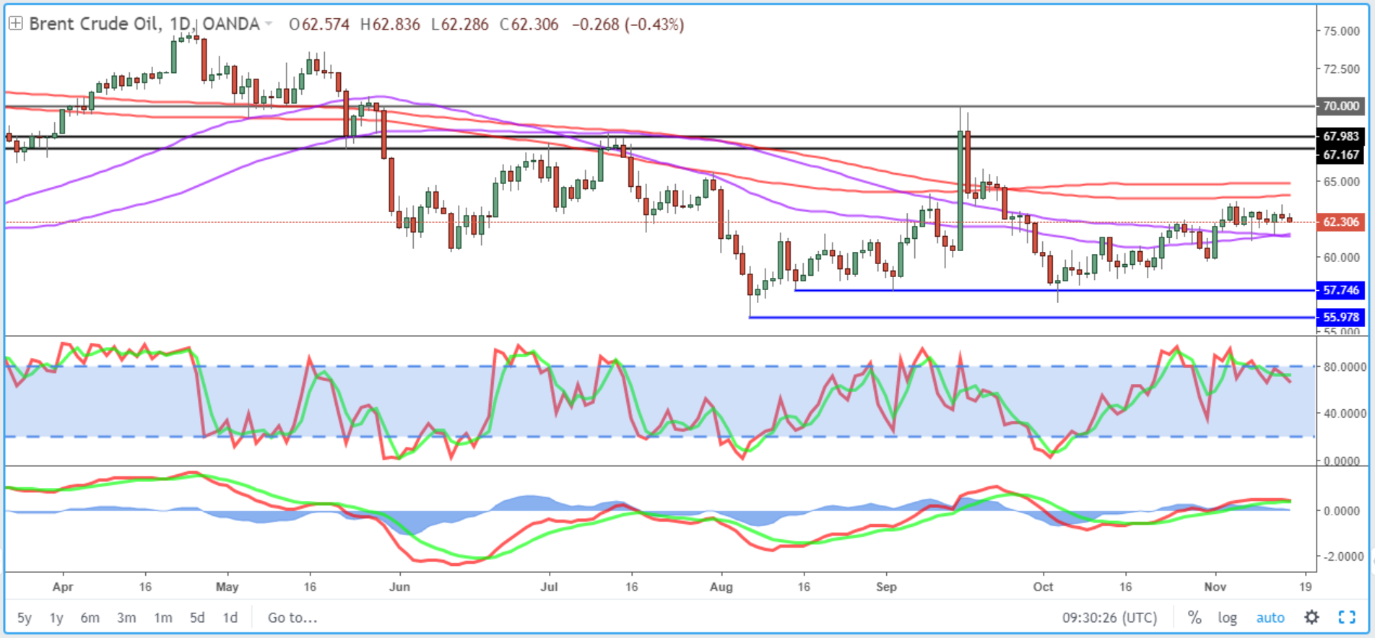Select the 5d time range
This screenshot has width=1375, height=638.
pyautogui.click(x=197, y=618)
